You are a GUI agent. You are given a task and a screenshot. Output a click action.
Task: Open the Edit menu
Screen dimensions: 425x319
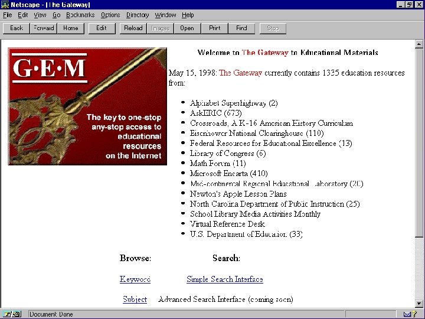[23, 15]
